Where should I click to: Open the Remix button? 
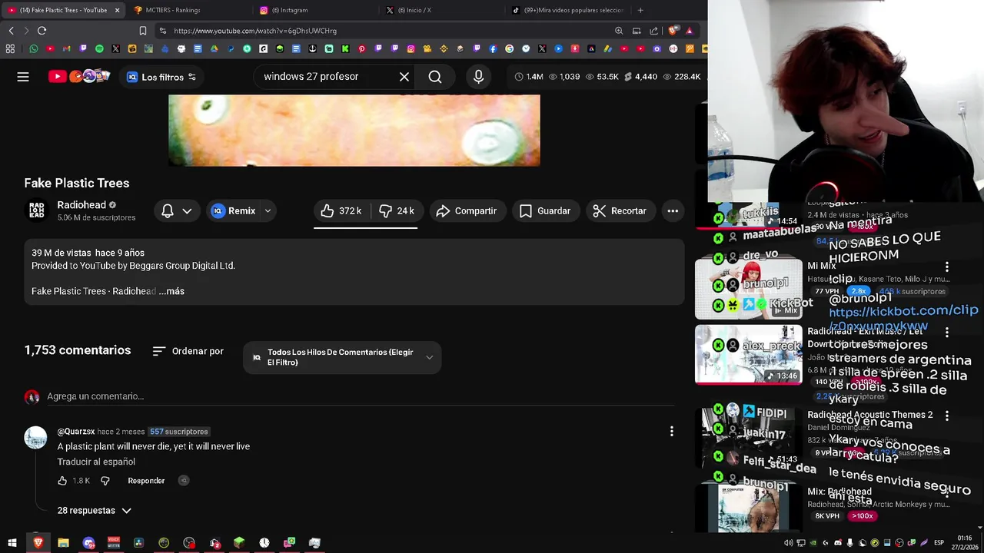(233, 210)
